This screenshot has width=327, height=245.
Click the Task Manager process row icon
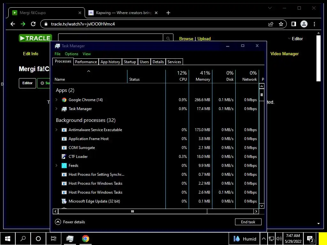64,109
